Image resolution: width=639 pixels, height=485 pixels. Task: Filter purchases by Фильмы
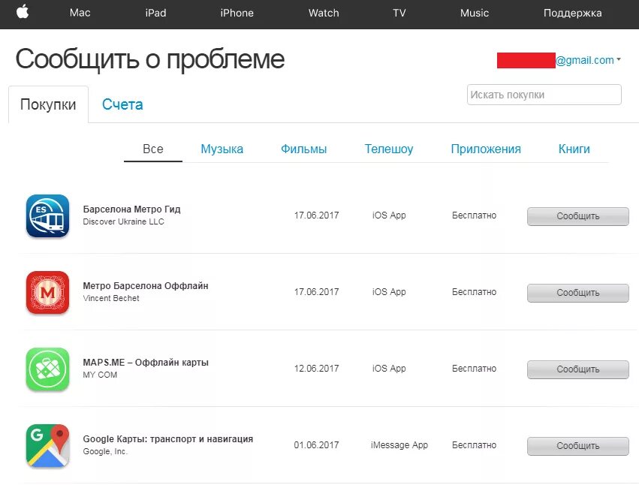(303, 149)
